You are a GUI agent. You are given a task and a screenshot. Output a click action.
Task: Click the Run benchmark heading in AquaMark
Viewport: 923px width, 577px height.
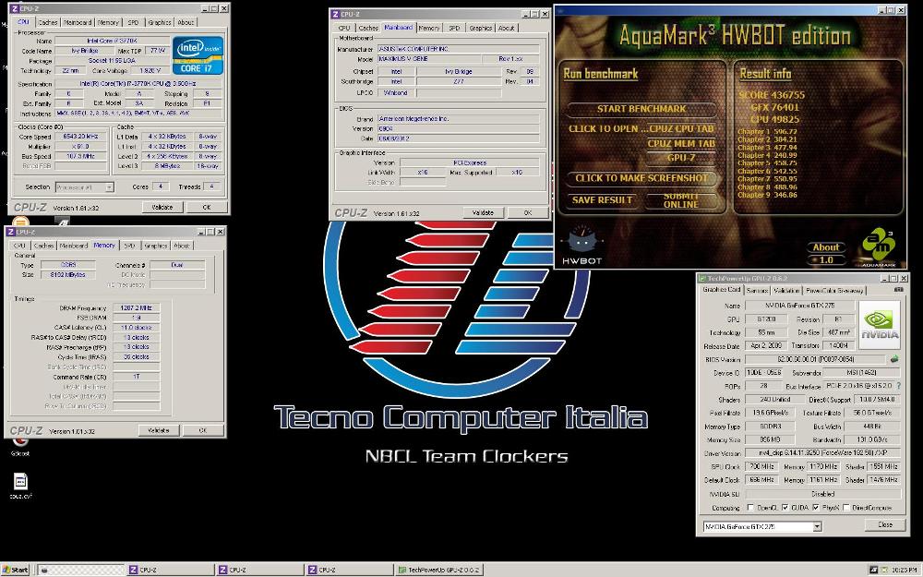tap(601, 74)
